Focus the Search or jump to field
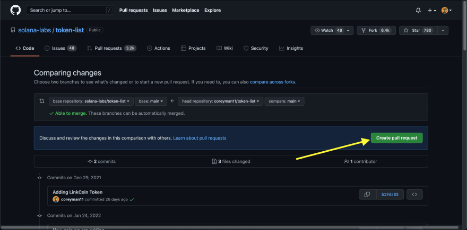 pos(70,10)
